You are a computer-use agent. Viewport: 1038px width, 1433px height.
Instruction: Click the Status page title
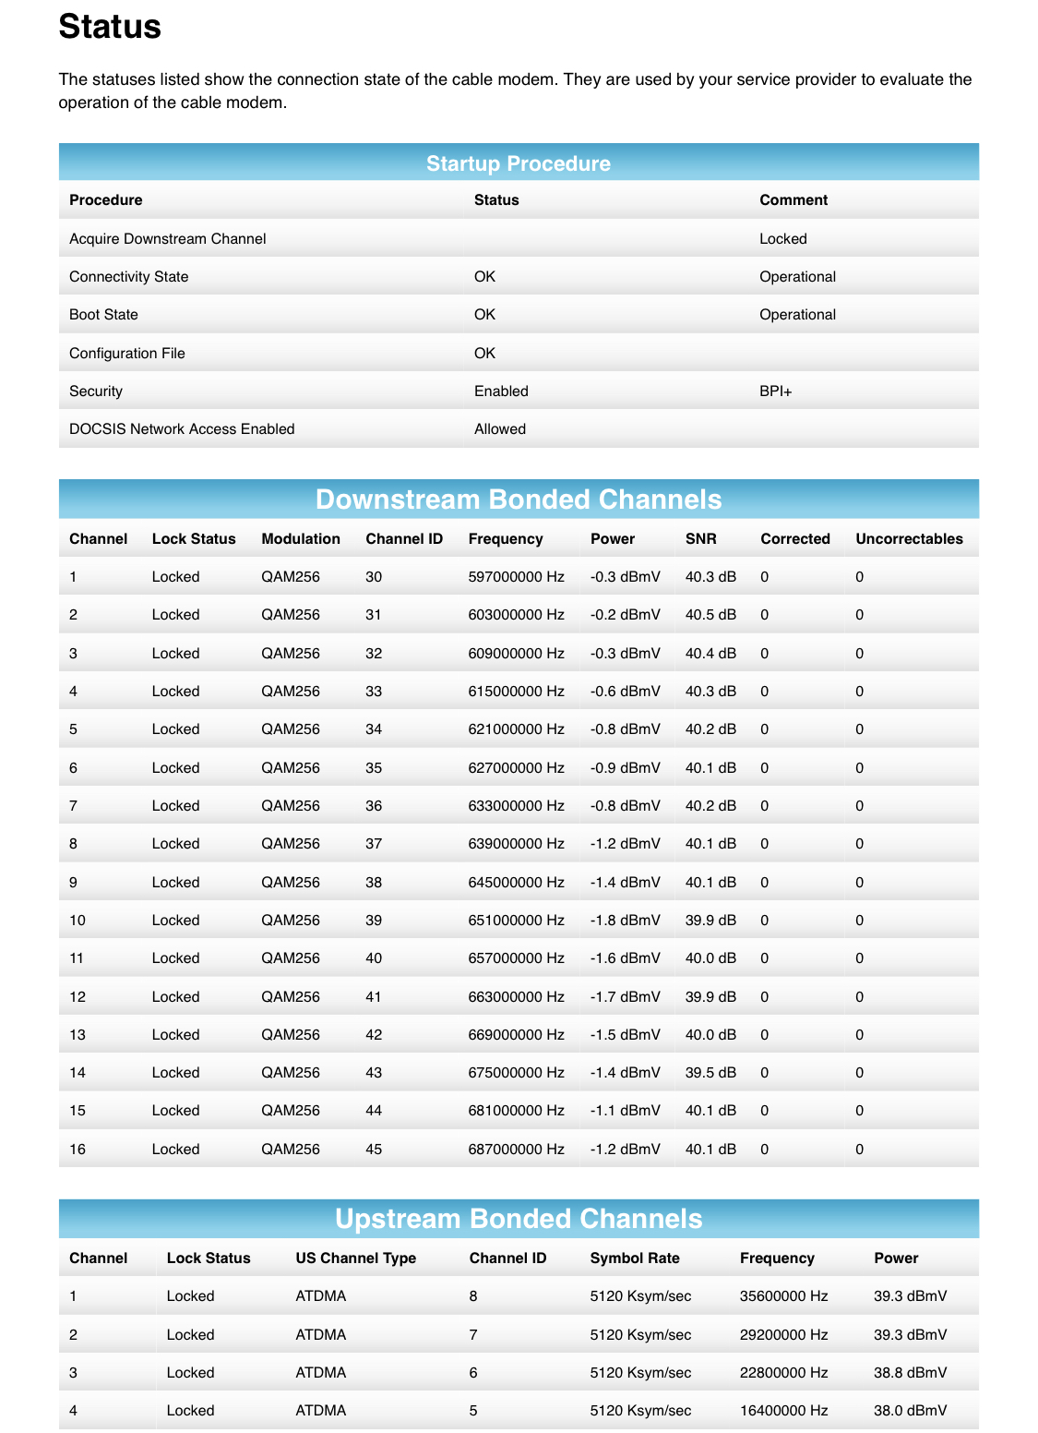108,28
